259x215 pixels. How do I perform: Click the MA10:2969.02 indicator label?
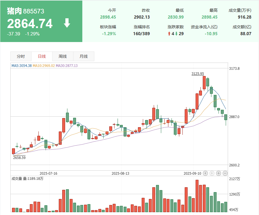[x=44, y=66]
